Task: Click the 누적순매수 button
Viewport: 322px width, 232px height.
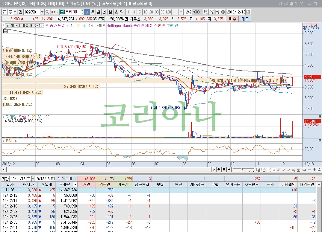Action: pos(67,179)
